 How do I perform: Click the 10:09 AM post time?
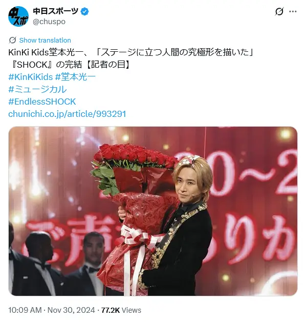pos(25,310)
